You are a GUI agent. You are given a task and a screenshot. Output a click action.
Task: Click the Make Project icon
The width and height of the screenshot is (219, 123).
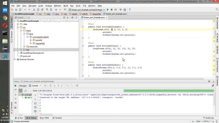[65, 10]
